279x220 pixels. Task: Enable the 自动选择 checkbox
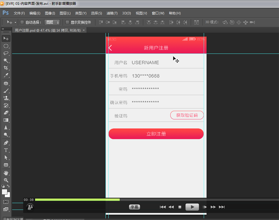(x=22, y=22)
